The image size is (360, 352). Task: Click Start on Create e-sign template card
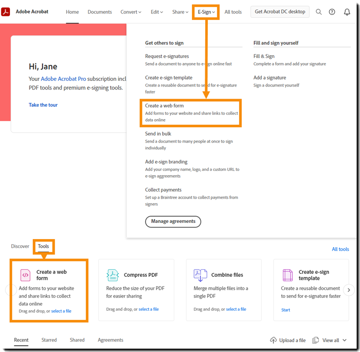285,310
